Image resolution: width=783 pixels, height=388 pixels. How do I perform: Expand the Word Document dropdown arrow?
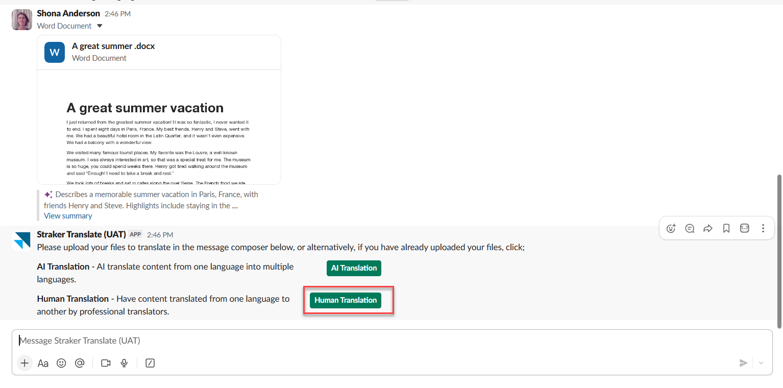click(100, 26)
